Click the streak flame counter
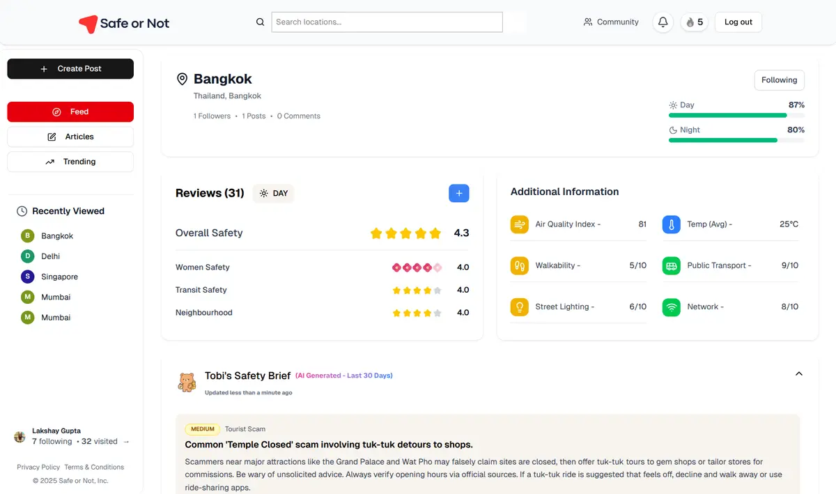The width and height of the screenshot is (836, 494). point(694,22)
